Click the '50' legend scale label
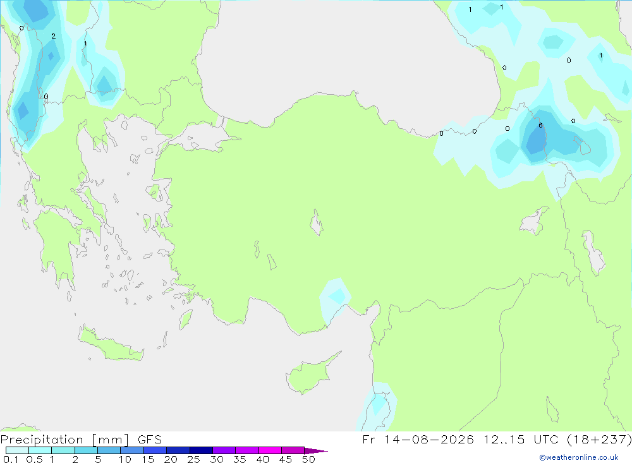The width and height of the screenshot is (632, 463). point(309,459)
